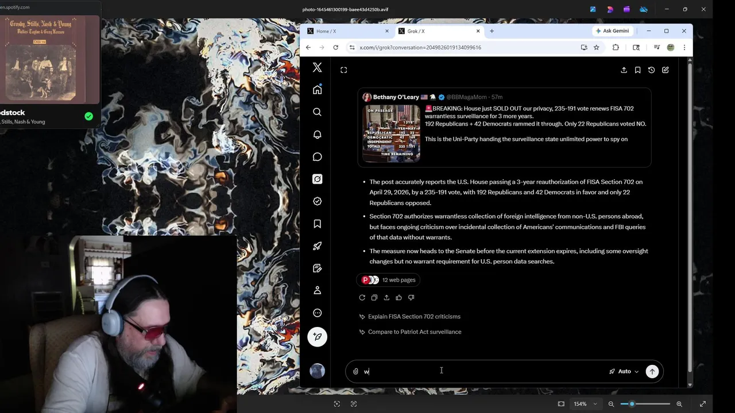Open the Verified badge sidebar icon
This screenshot has height=413, width=735.
317,201
